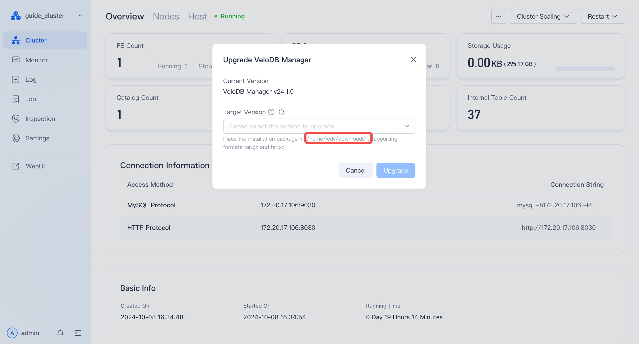Click the Storage Usage 0.00 KB value

point(485,63)
